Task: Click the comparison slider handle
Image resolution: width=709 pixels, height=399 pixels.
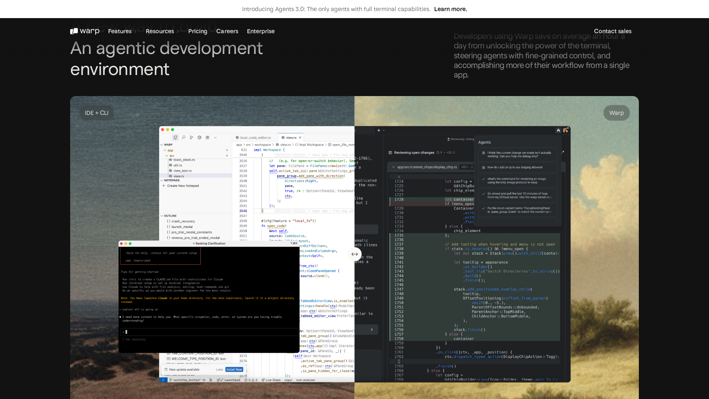Action: click(354, 254)
